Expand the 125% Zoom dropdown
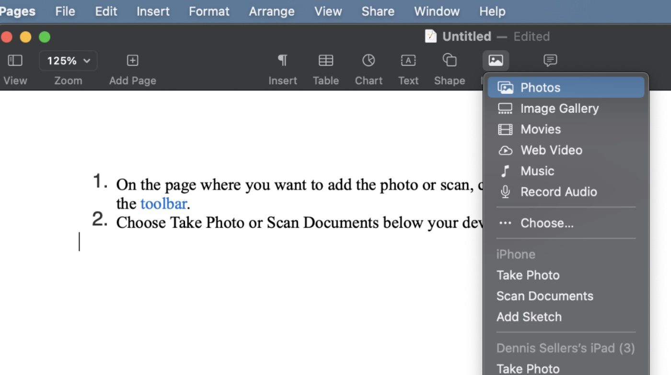 (x=68, y=61)
